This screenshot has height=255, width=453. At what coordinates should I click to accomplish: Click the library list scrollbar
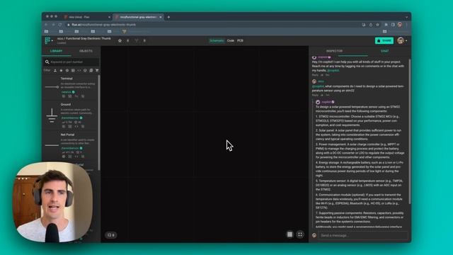[x=99, y=123]
